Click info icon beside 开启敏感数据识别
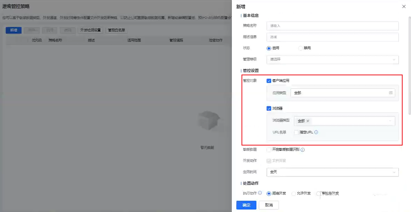 click(303, 150)
